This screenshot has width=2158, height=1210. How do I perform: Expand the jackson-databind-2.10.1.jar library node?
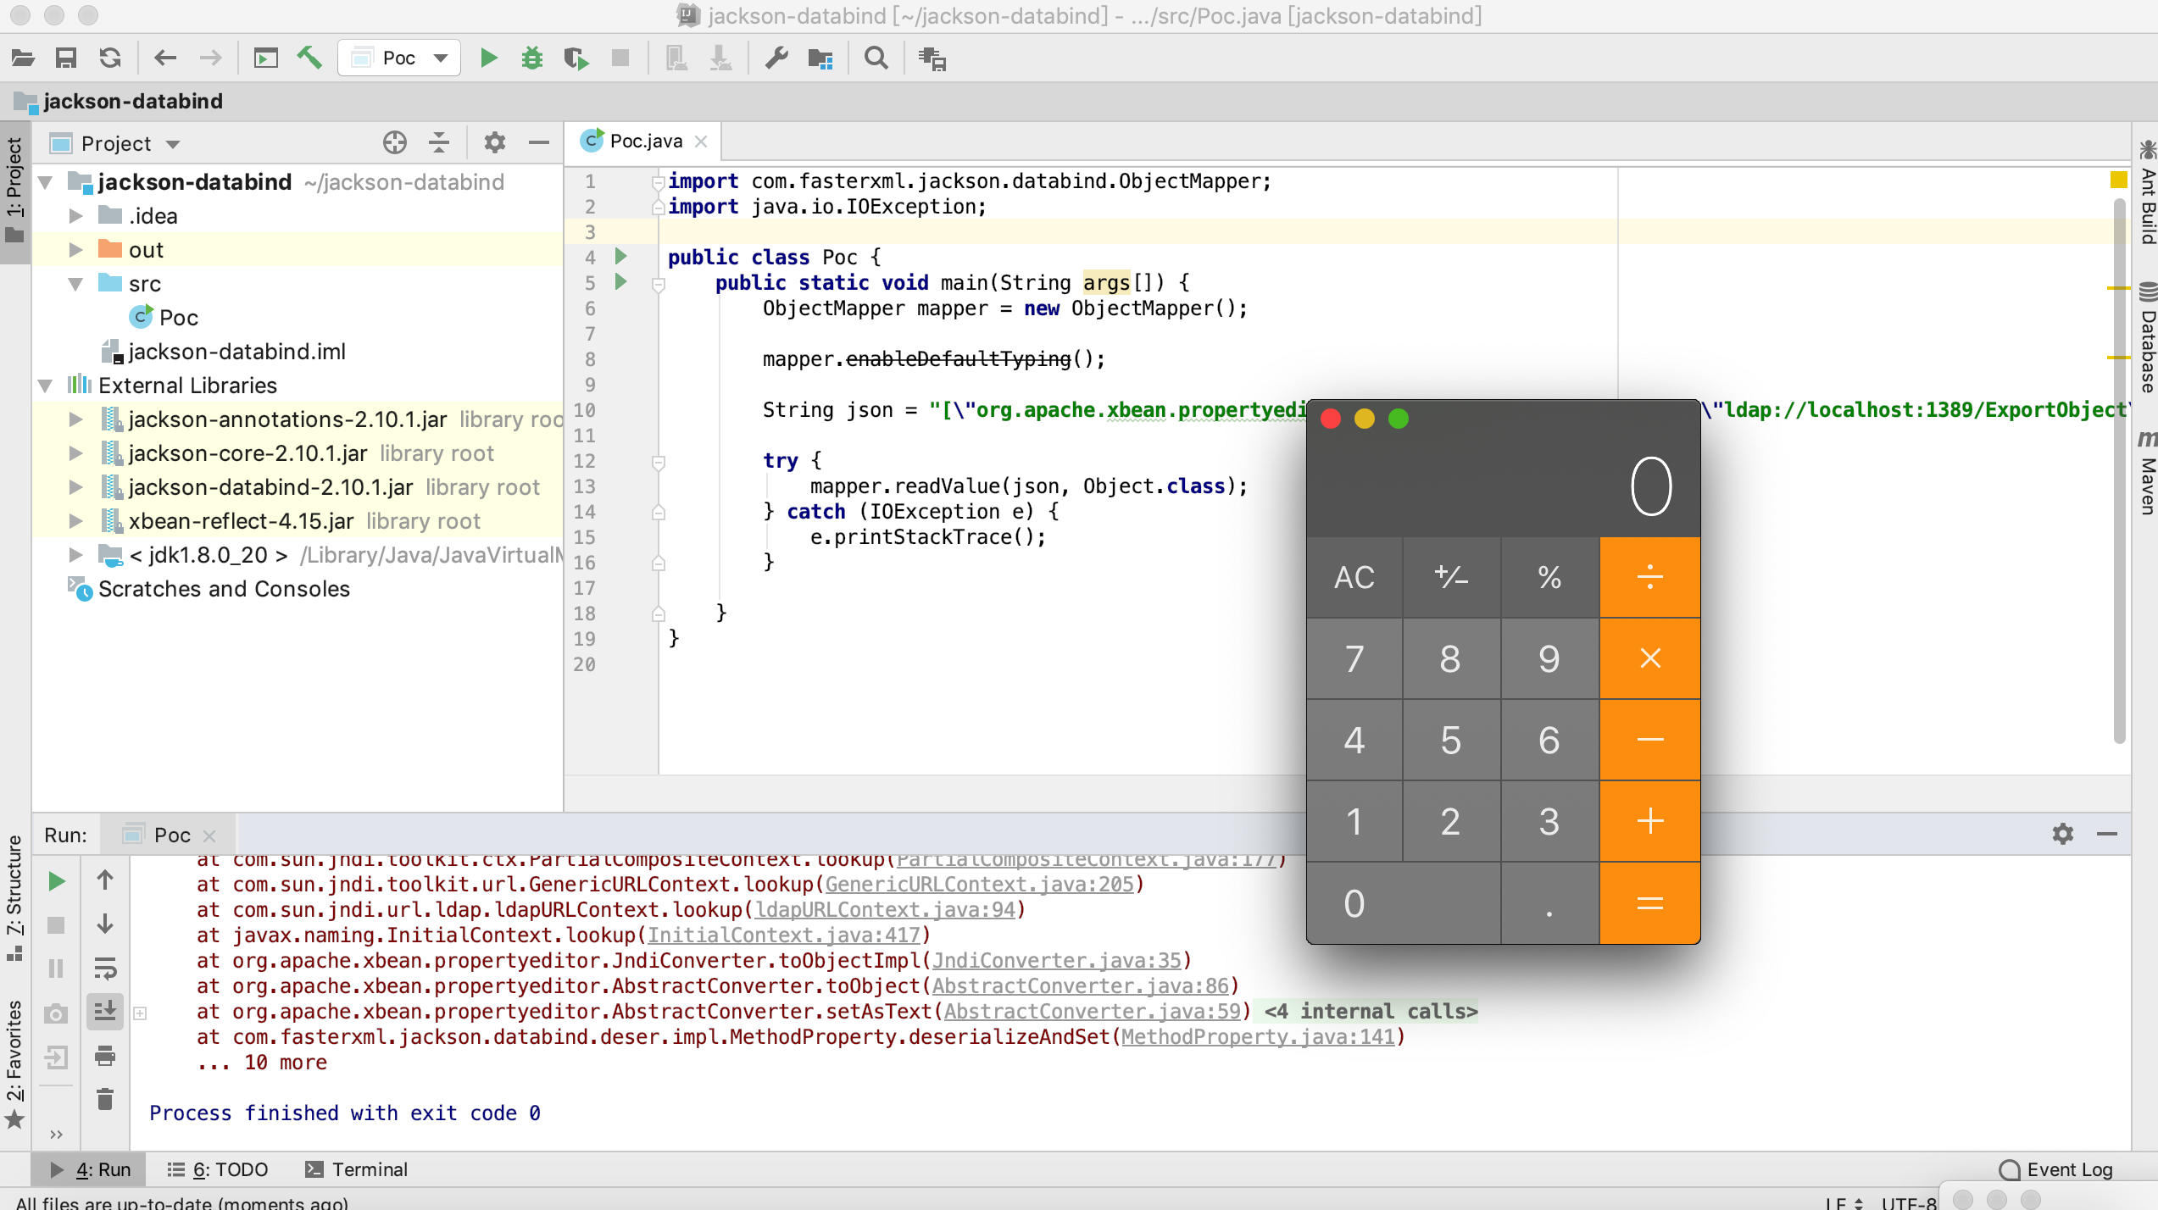75,487
